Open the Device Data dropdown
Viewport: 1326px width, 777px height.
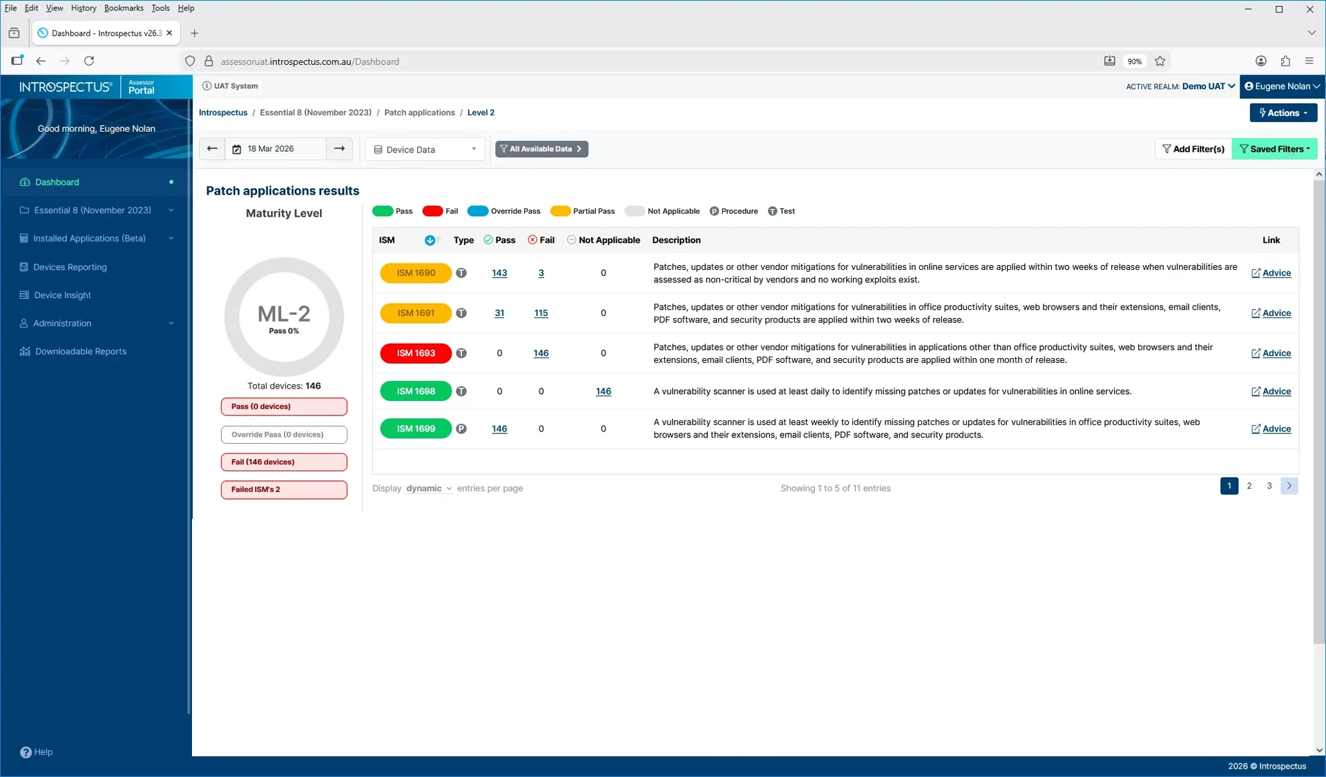425,150
